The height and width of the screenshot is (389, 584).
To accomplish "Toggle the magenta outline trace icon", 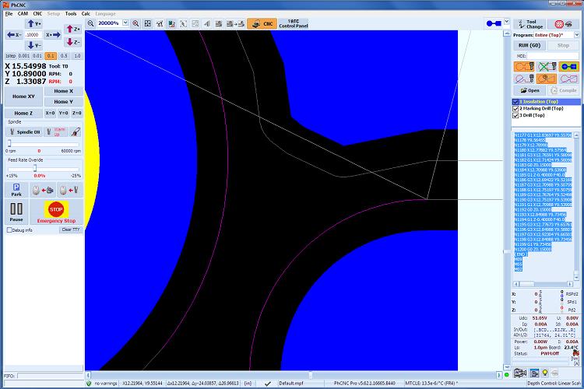I will point(568,79).
